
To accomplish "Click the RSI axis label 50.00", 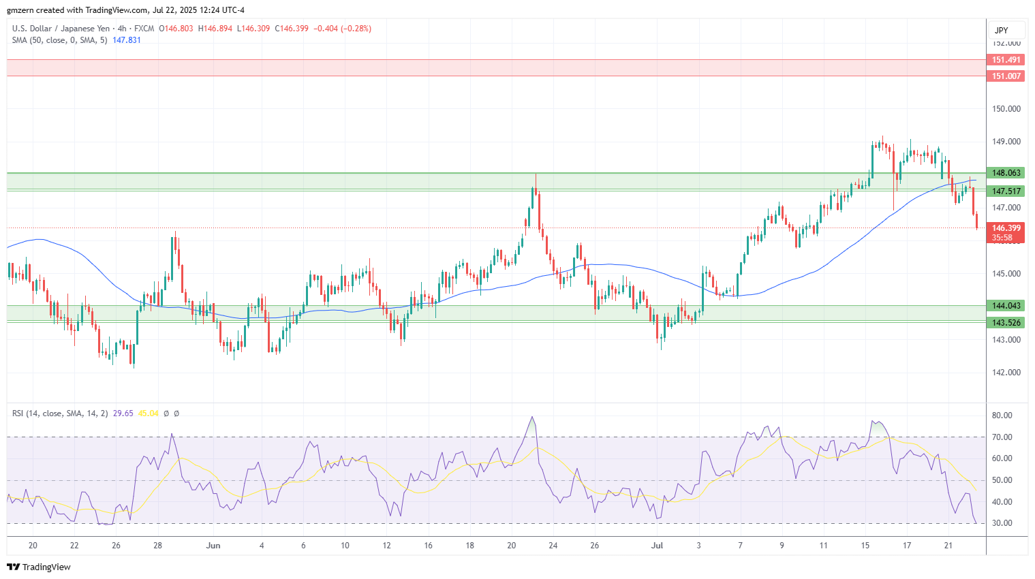I will [1002, 480].
